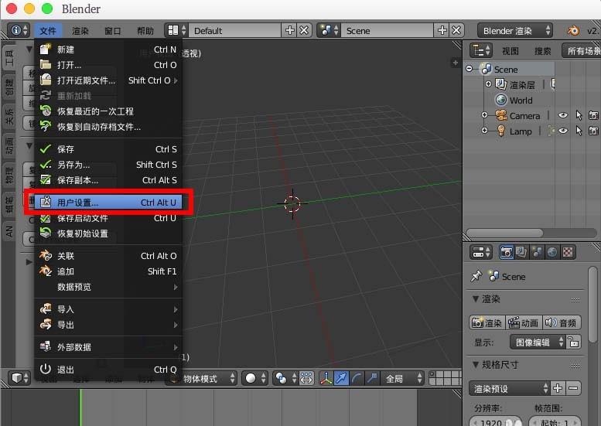
Task: Open the 帮助 (Help) top menu
Action: (145, 31)
